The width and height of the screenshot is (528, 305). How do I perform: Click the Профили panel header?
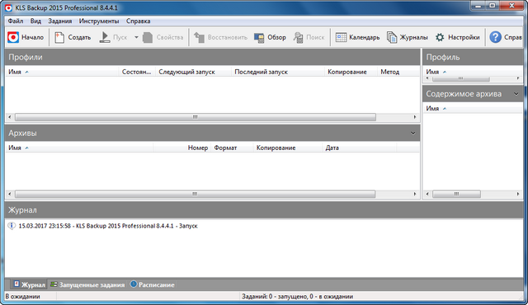213,57
